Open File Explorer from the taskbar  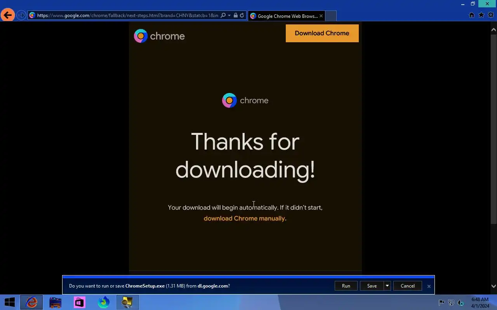[56, 302]
